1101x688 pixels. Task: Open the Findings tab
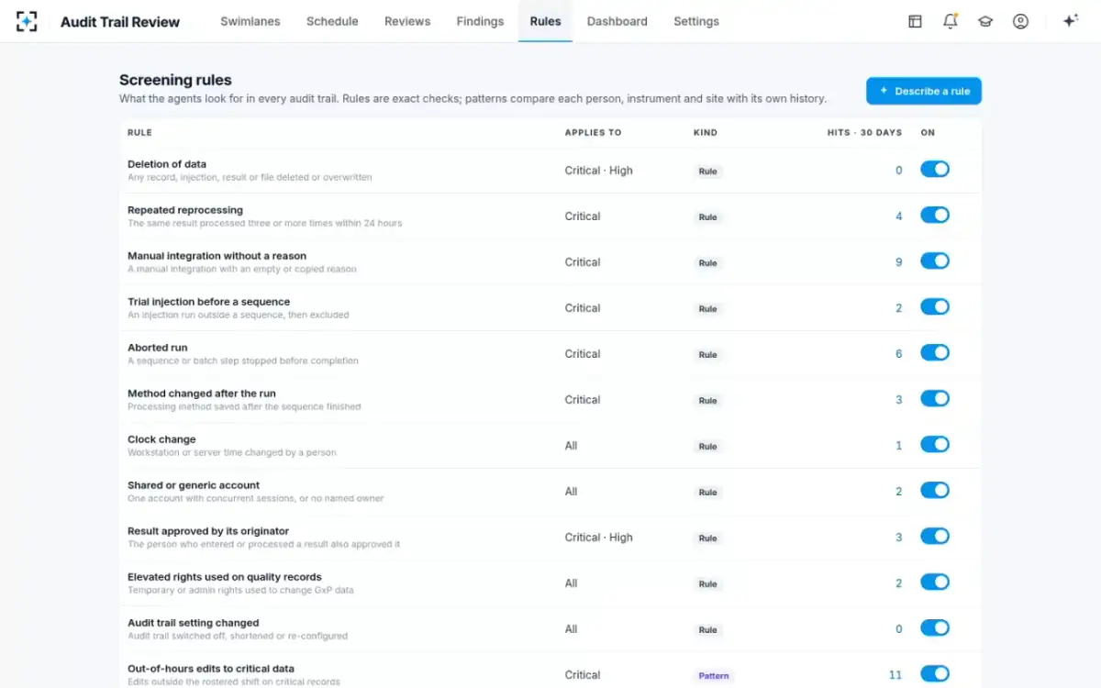480,21
